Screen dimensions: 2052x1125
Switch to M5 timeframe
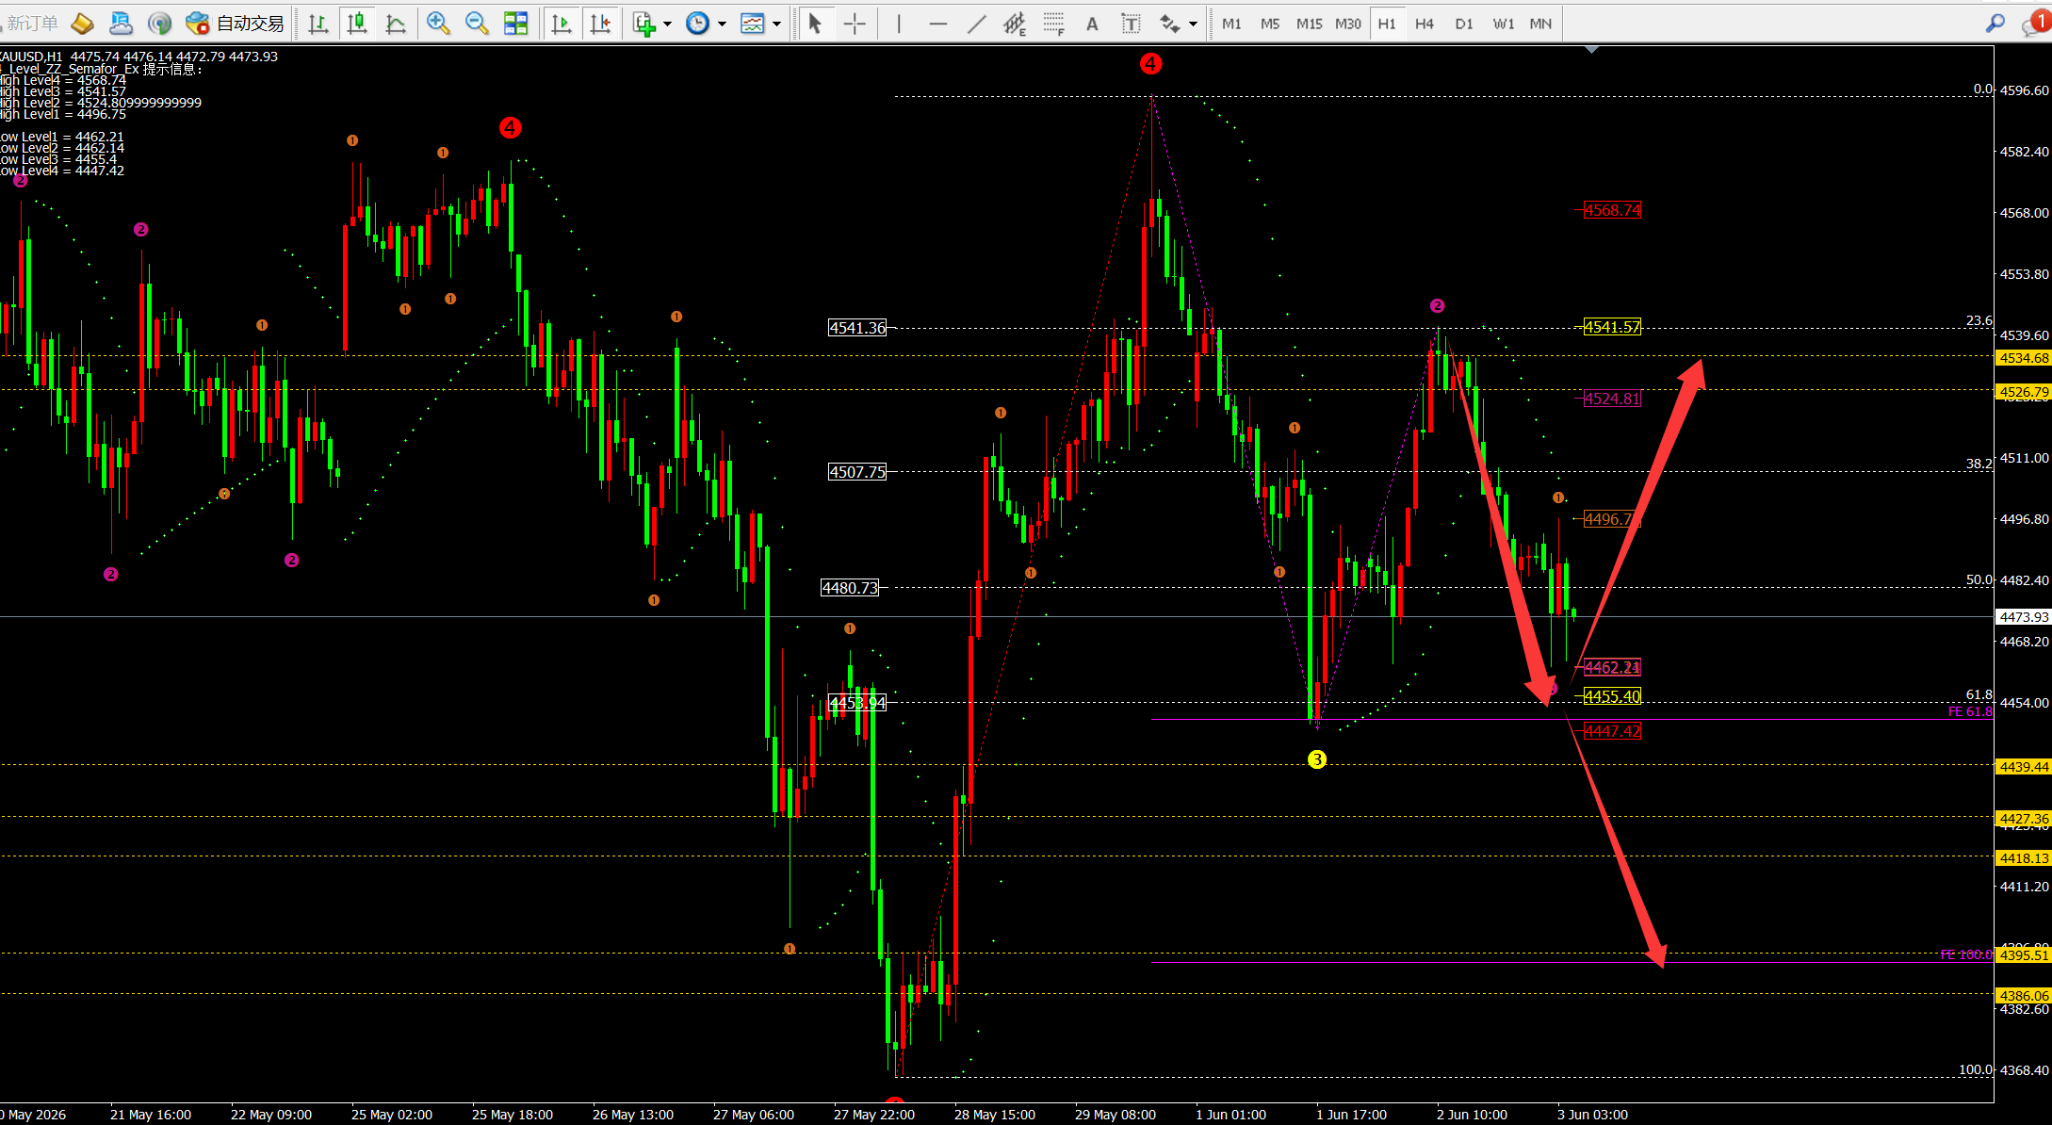pos(1270,24)
